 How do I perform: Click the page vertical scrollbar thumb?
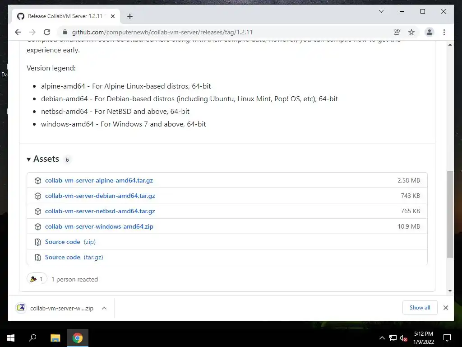point(450,214)
